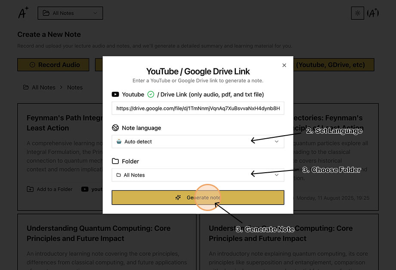
Task: Click the folder icon in header All Notes selector
Action: [46, 13]
